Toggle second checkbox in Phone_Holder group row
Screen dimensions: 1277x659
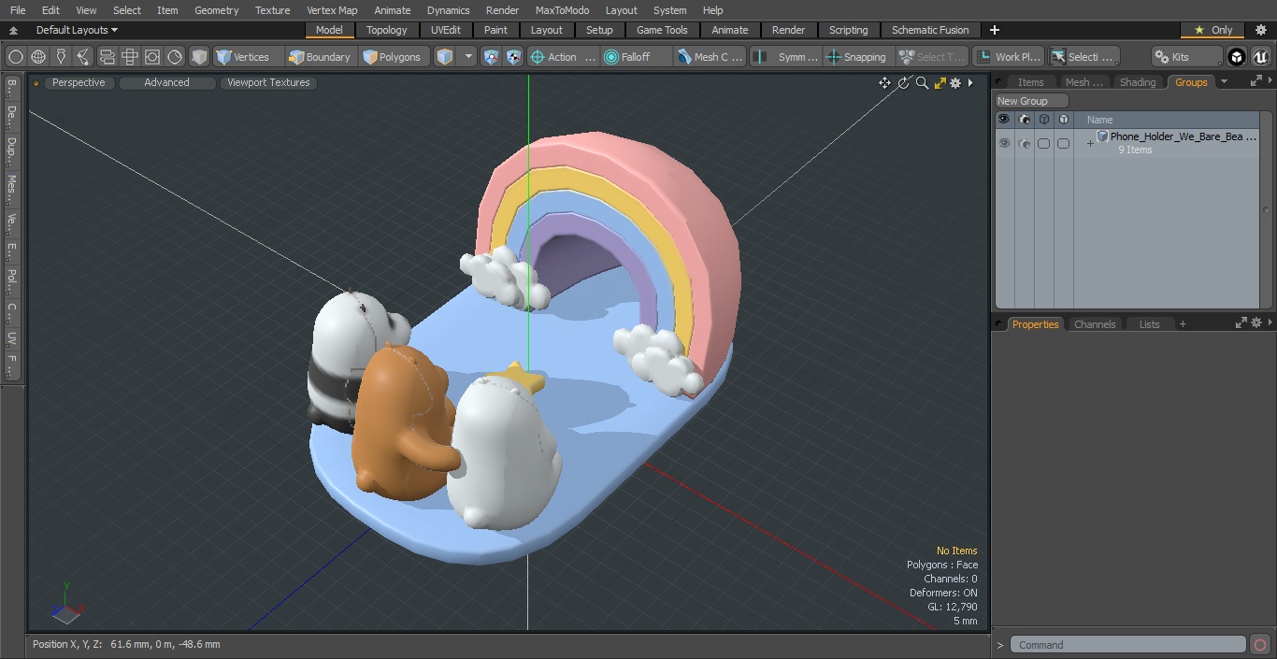click(x=1063, y=143)
